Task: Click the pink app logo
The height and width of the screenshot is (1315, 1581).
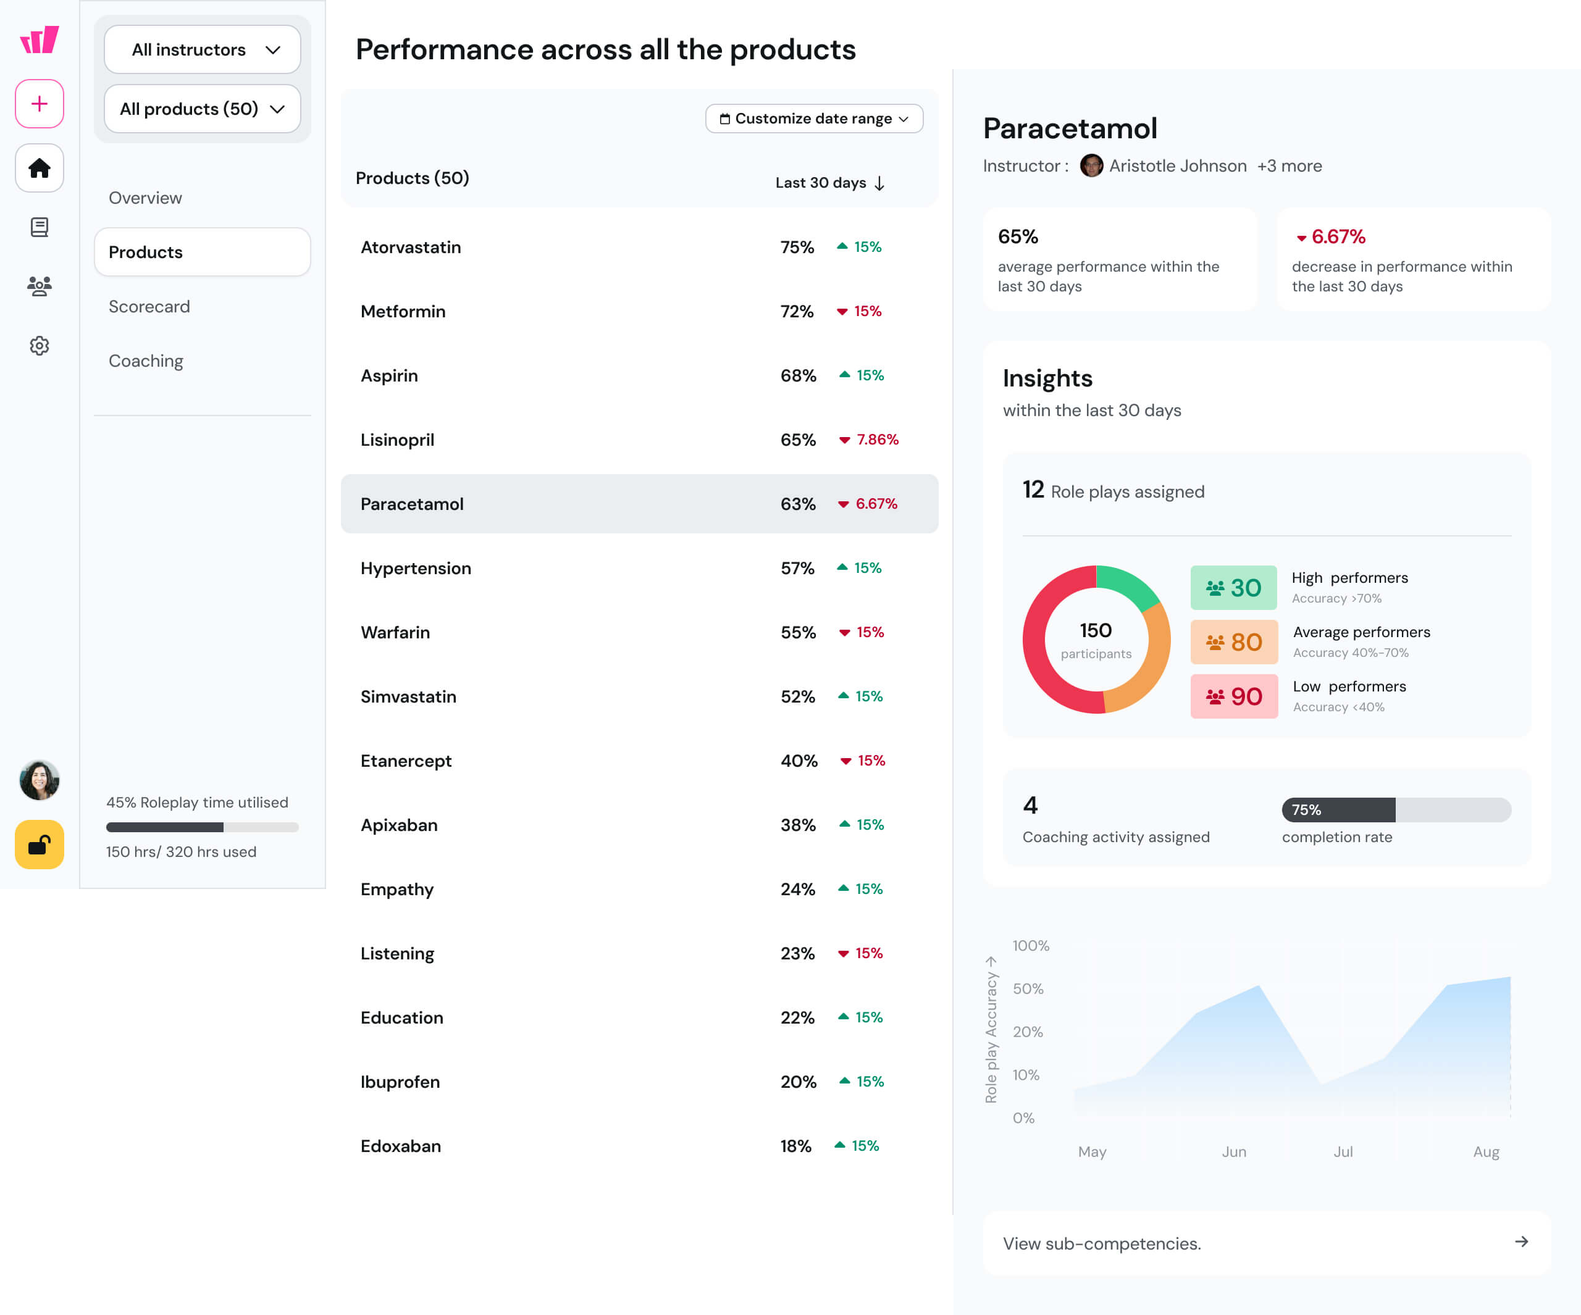Action: point(39,39)
